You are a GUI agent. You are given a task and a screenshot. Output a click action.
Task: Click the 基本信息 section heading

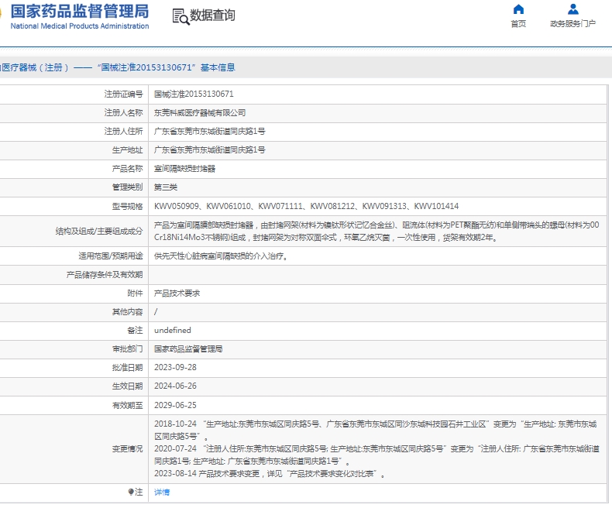218,67
